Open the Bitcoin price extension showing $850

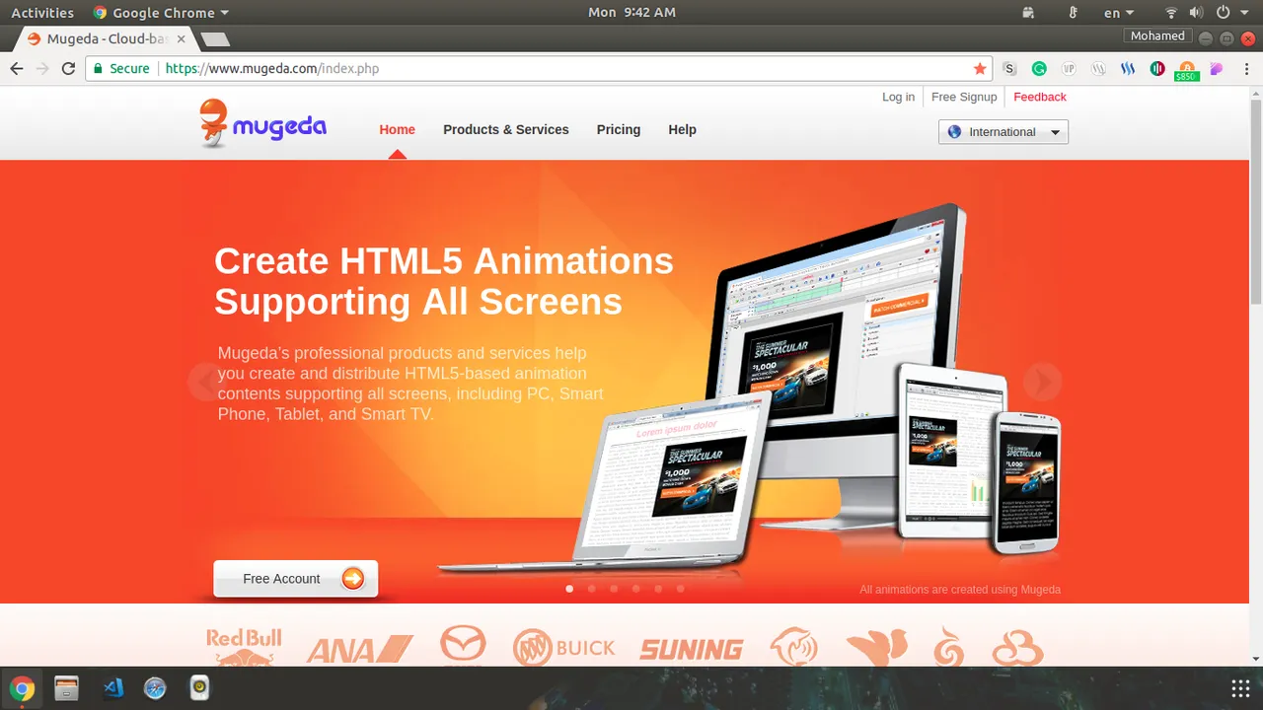point(1187,70)
